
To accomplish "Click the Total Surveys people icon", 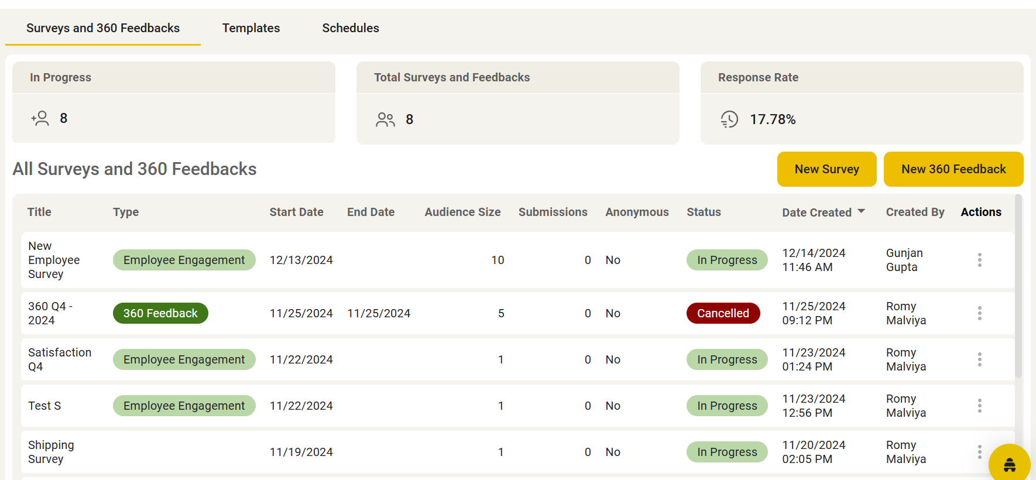I will (385, 120).
